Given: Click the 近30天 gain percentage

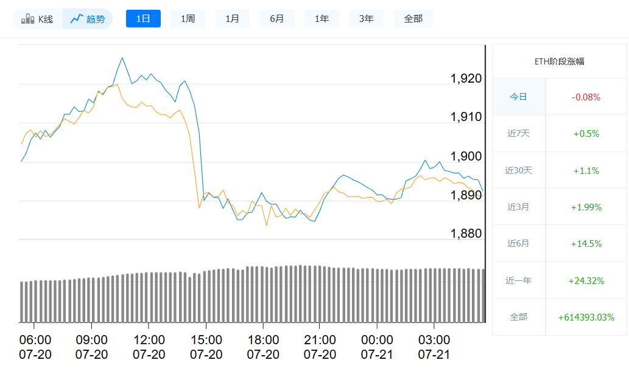Looking at the screenshot, I should point(585,170).
